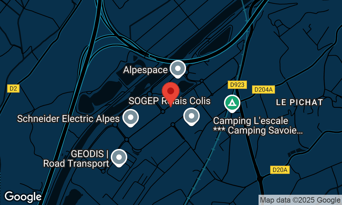Select the GEODIS Road Transport text label
Screen dimensions: 342x205
coord(76,159)
